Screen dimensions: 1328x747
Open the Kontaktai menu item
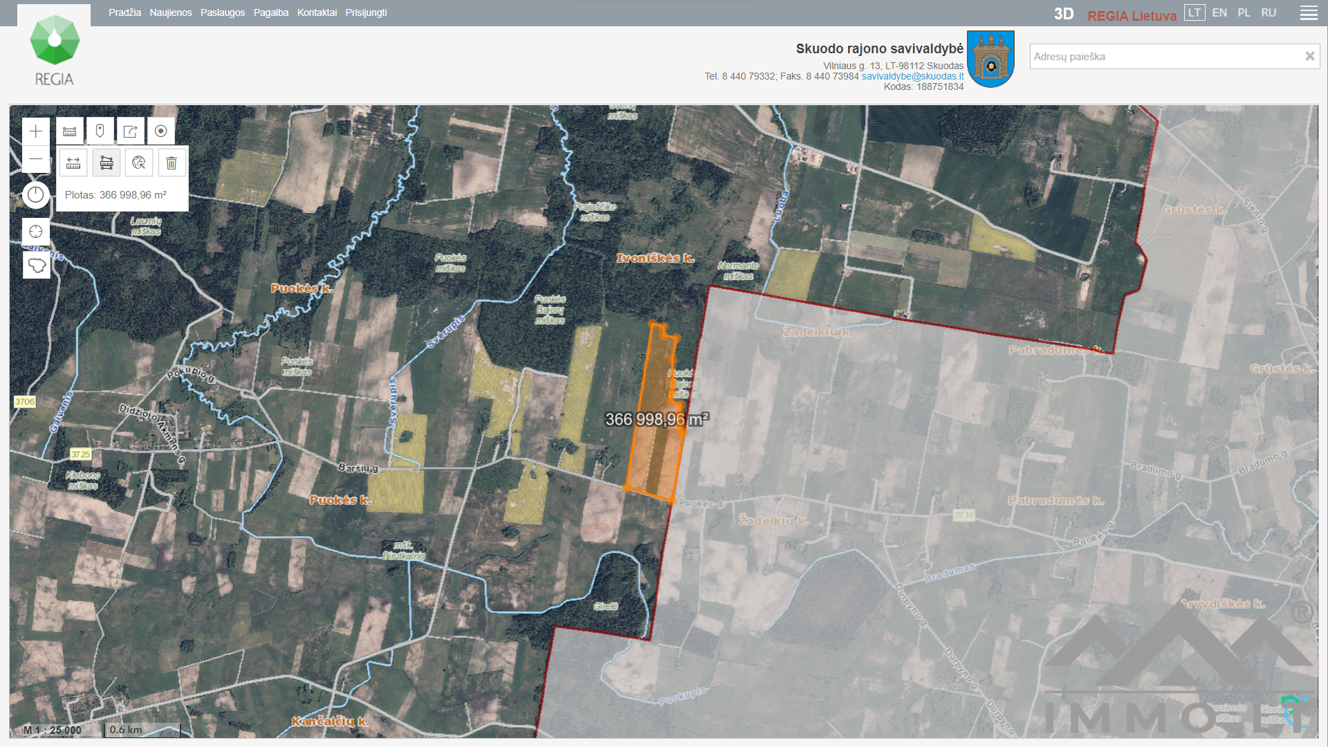point(317,12)
